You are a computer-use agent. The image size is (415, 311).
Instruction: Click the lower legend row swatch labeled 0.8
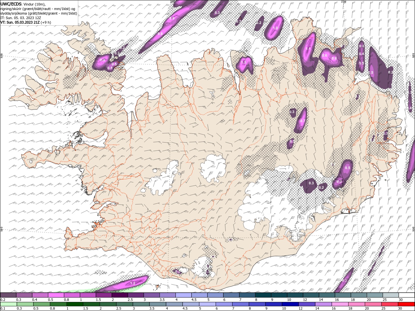[58, 304]
